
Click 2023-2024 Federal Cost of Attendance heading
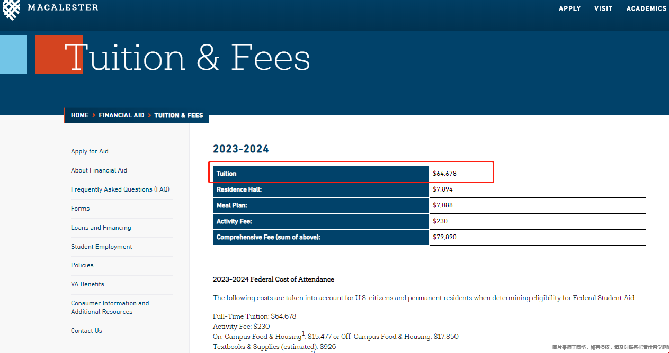point(273,279)
